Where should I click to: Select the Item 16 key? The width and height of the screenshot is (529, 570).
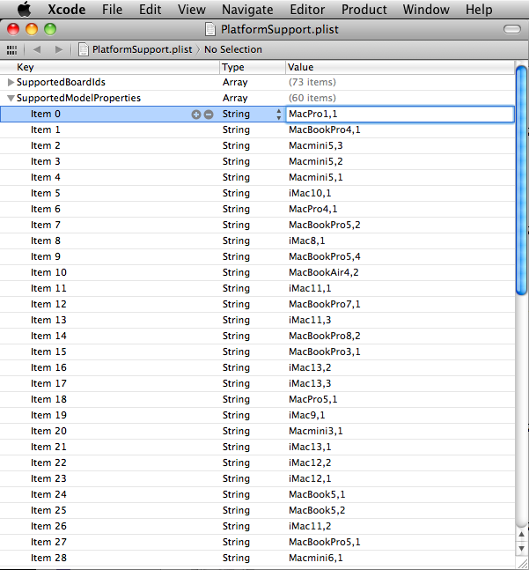48,367
